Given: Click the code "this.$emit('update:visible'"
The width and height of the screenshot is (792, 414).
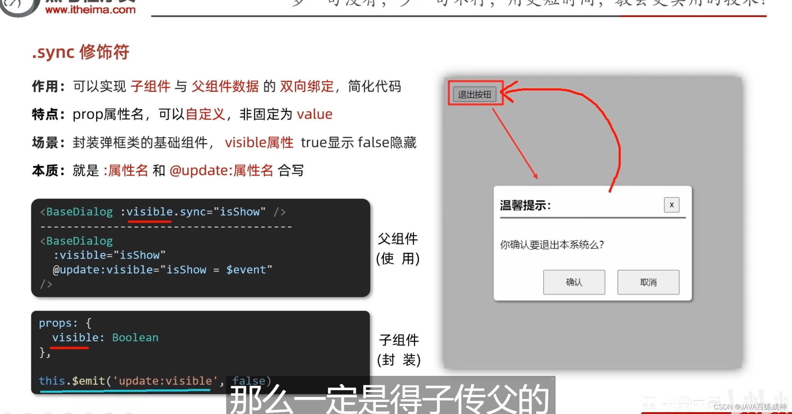Looking at the screenshot, I should 128,381.
